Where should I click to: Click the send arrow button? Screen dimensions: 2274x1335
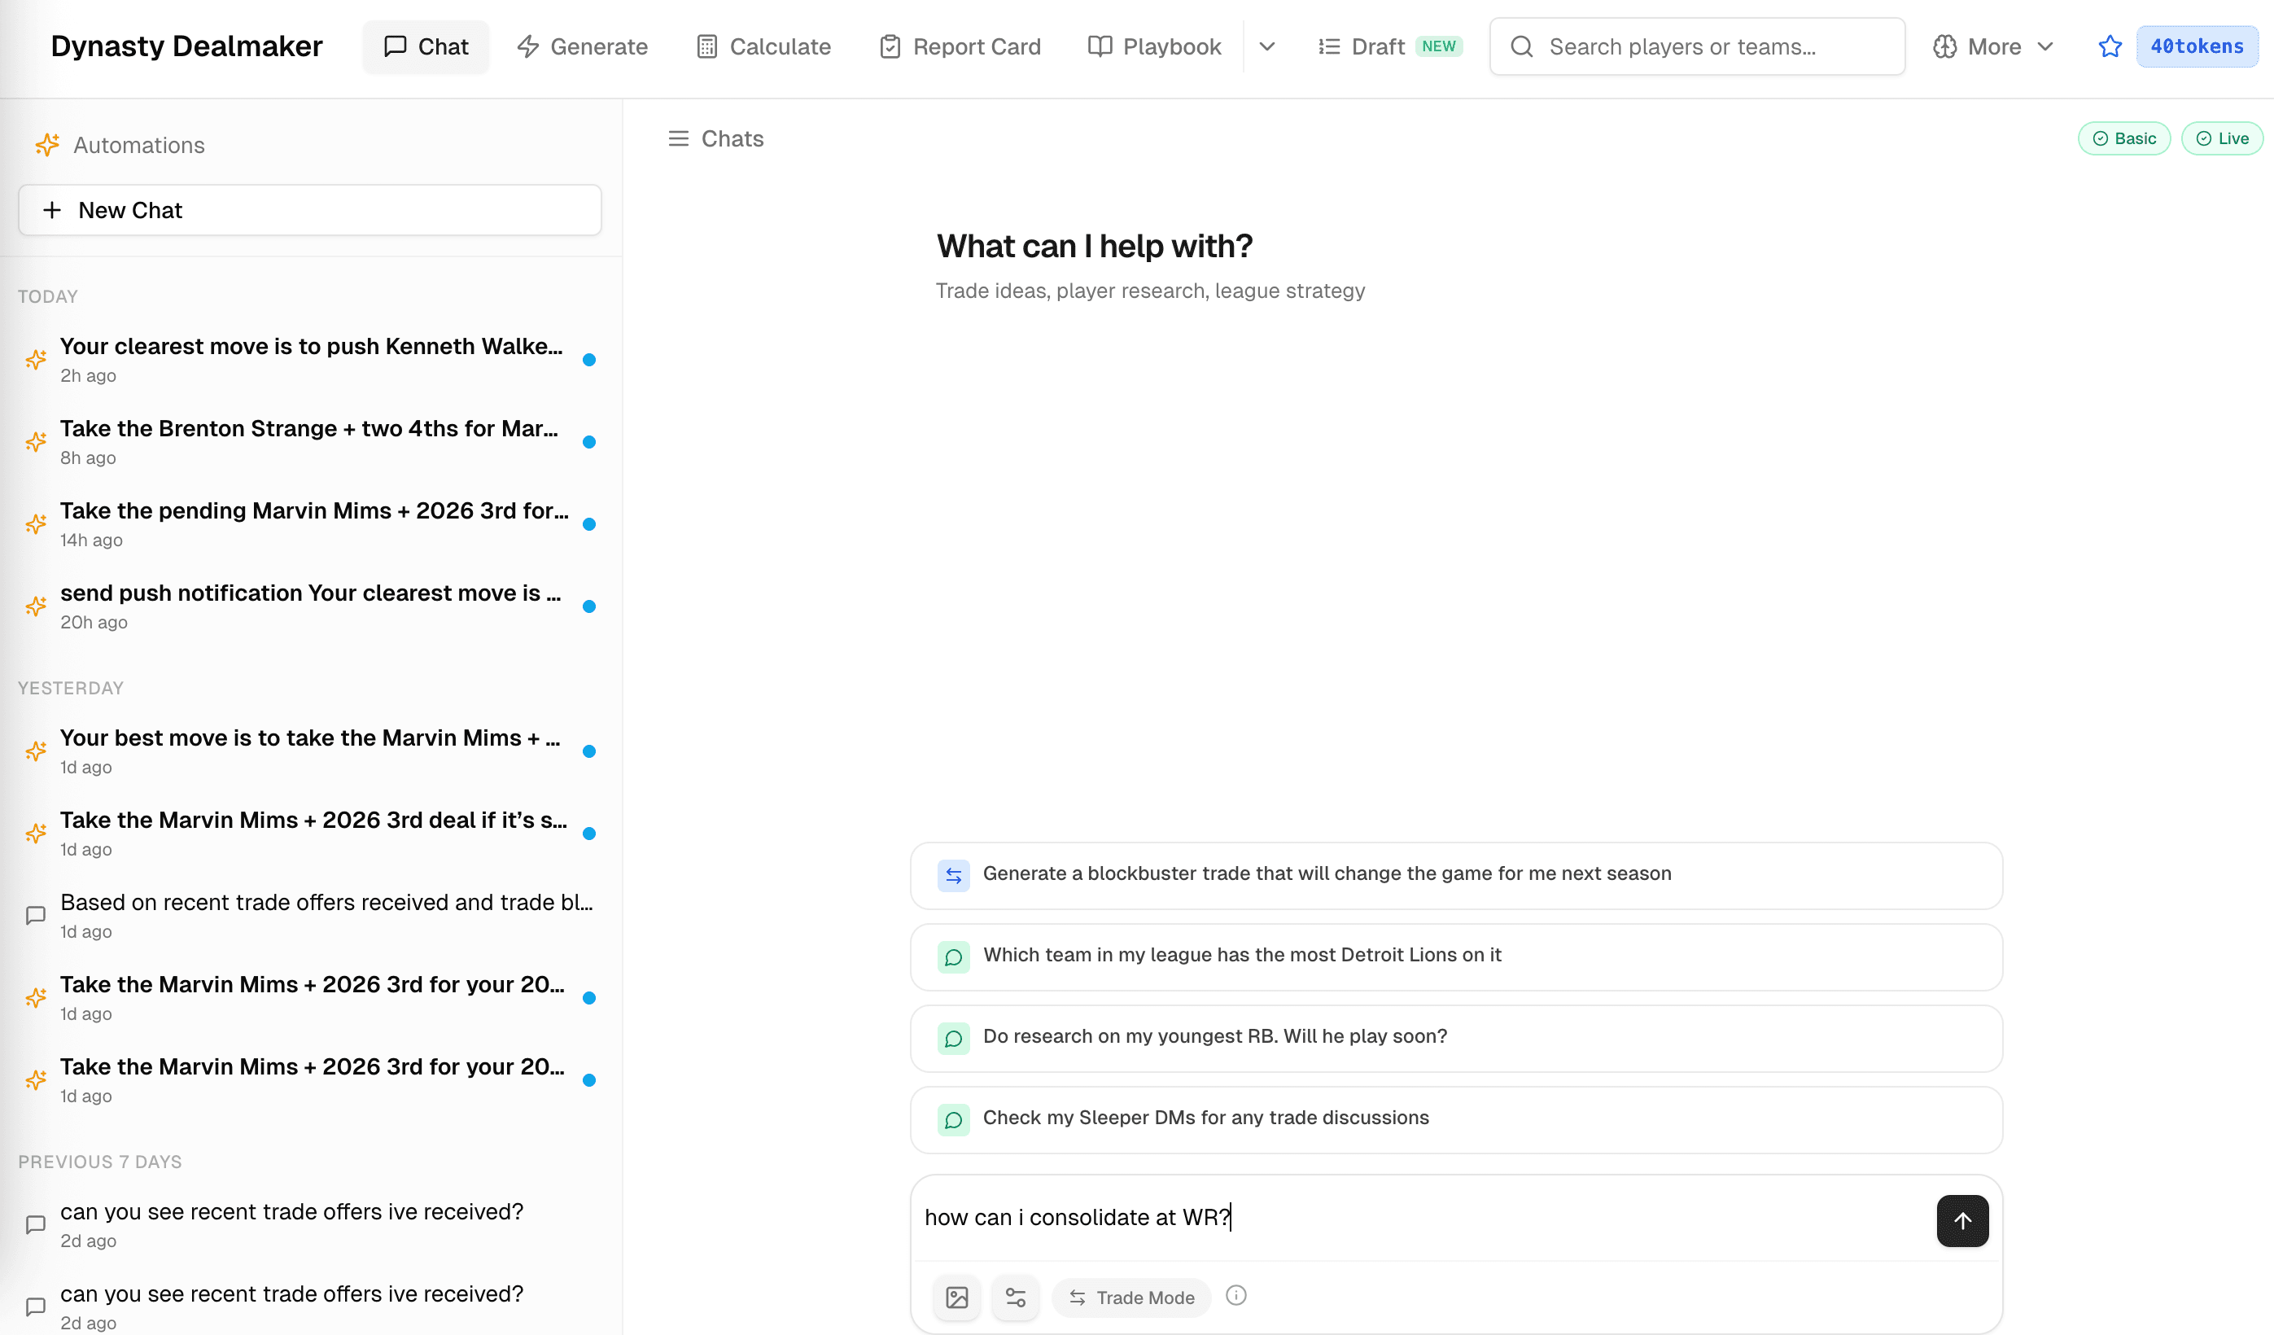click(x=1961, y=1220)
